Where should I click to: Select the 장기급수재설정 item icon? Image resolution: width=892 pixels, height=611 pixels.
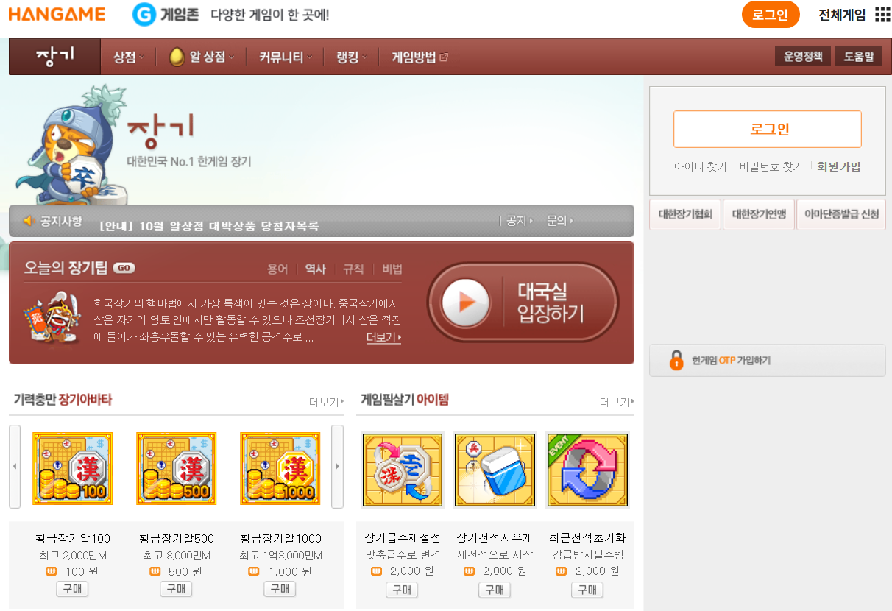[x=403, y=470]
